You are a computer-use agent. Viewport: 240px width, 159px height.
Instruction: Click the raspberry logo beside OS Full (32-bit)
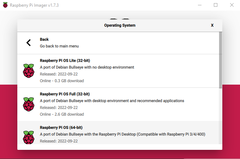click(29, 104)
